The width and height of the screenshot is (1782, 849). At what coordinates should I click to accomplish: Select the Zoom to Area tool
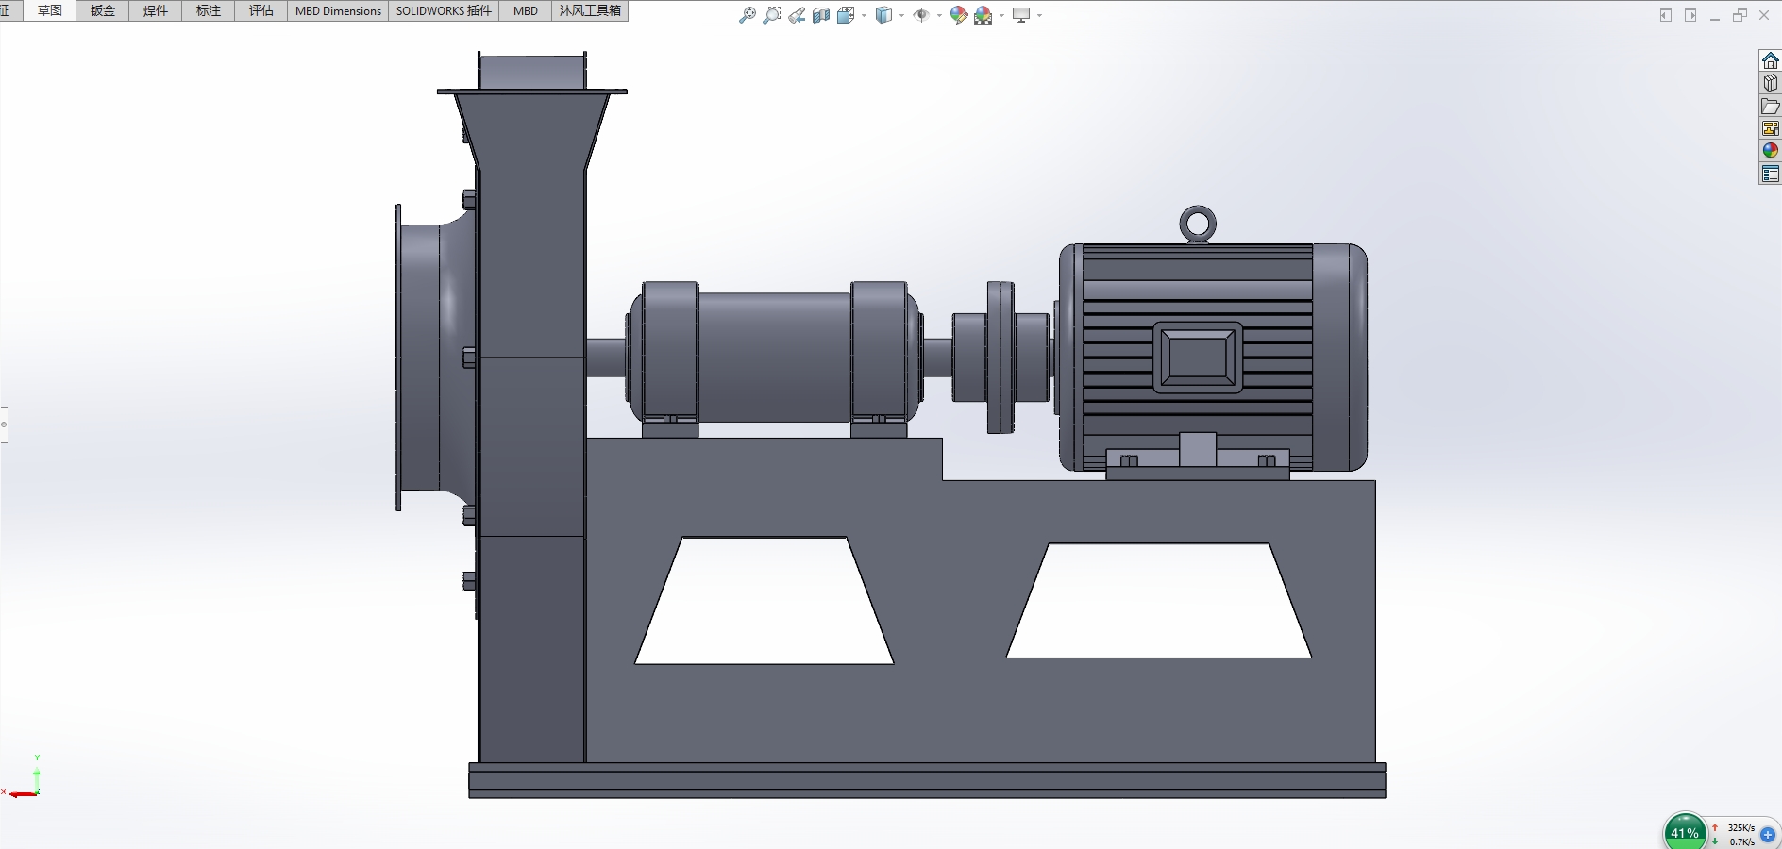click(x=772, y=15)
